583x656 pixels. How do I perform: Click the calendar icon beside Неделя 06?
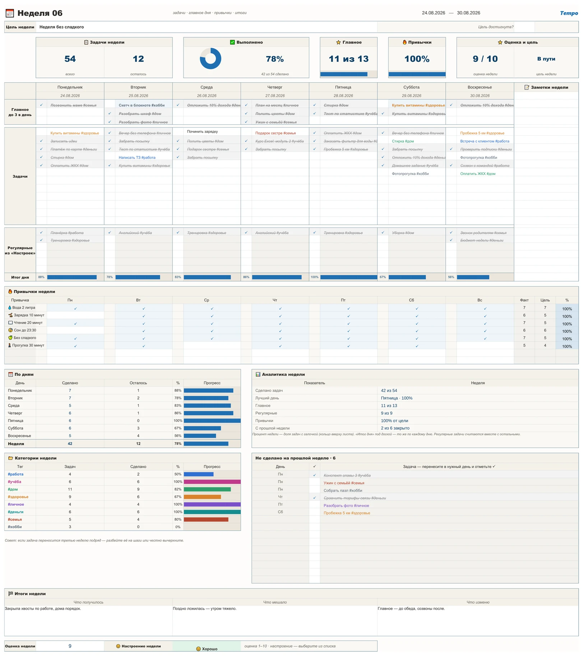tap(10, 13)
